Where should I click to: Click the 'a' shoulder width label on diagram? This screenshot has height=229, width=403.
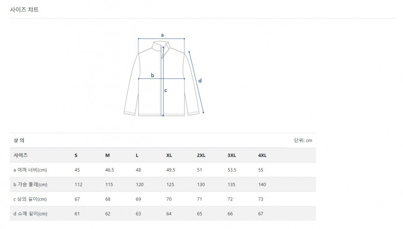163,35
